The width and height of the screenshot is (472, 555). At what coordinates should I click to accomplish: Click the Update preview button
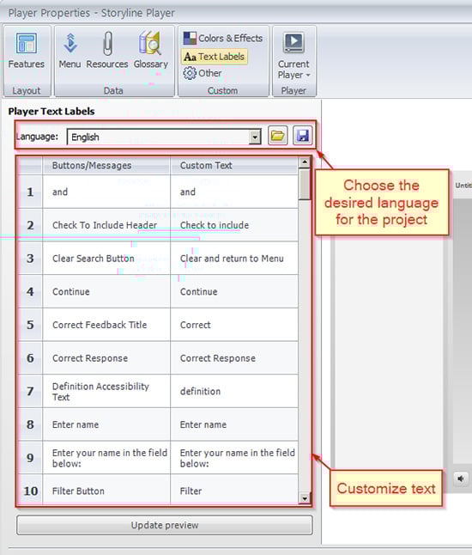(x=165, y=525)
